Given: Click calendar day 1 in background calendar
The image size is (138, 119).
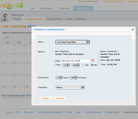Looking at the screenshot, I should click(x=19, y=49).
